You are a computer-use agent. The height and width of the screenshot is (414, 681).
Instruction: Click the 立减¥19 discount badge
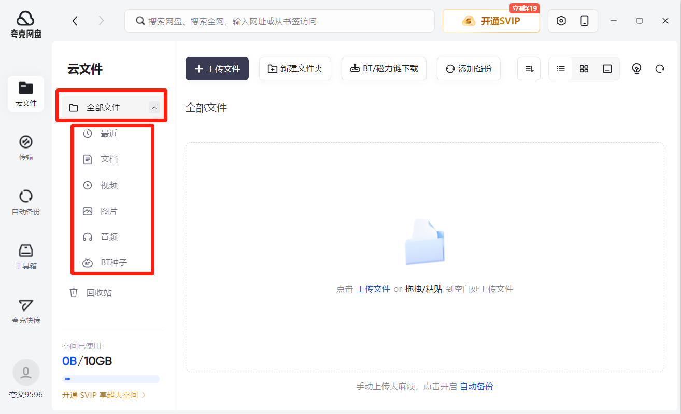click(x=524, y=8)
